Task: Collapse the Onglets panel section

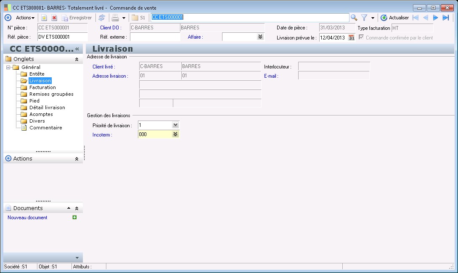Action: click(x=77, y=59)
